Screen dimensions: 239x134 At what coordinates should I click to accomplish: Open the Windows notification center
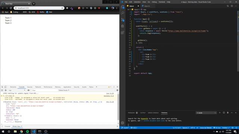(235, 131)
